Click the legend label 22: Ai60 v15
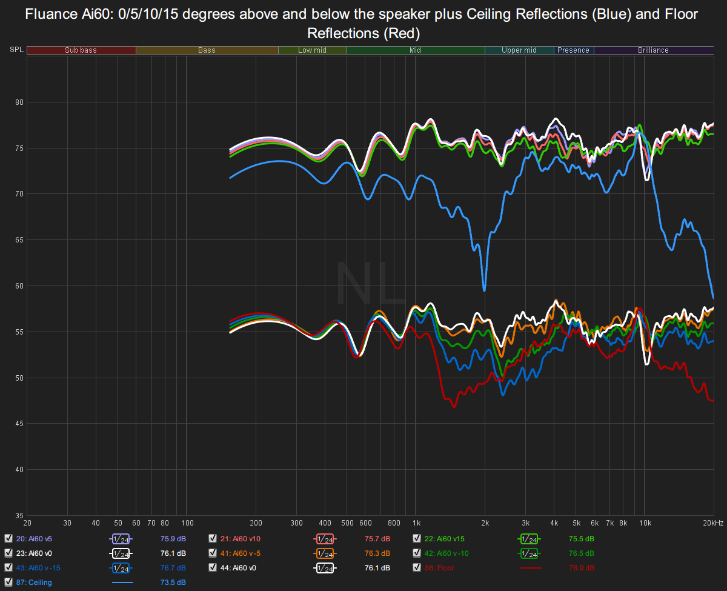Viewport: 727px width, 591px height. coord(445,538)
